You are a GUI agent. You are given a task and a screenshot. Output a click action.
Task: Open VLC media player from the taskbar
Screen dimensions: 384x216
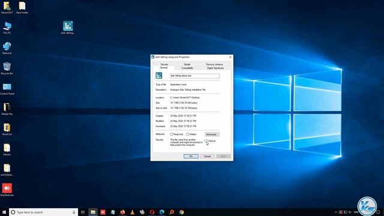(132, 212)
